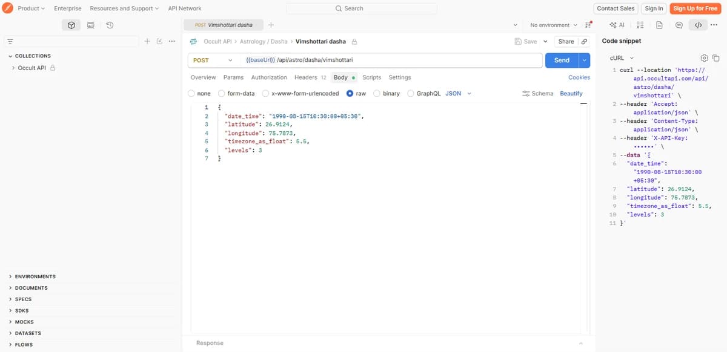Switch to the Authorization tab
727x352 pixels.
click(269, 77)
